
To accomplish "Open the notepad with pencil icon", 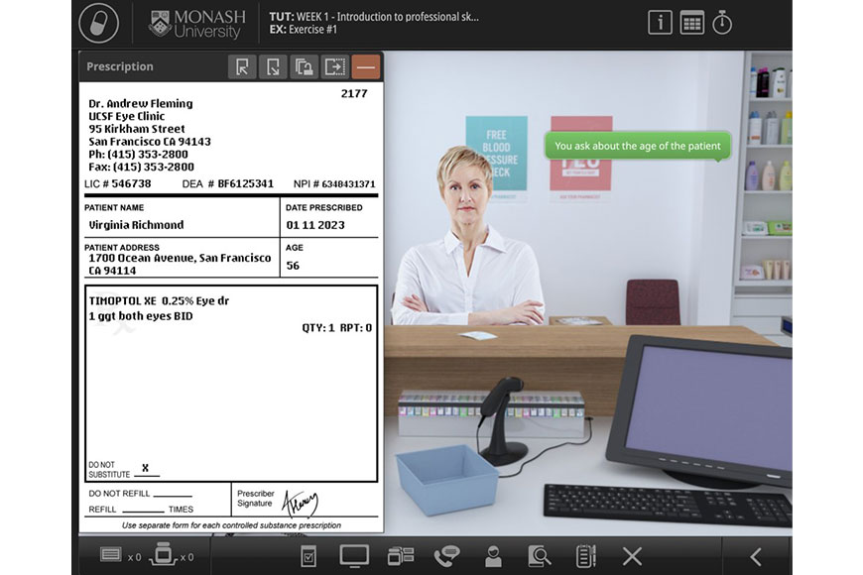I will click(585, 556).
